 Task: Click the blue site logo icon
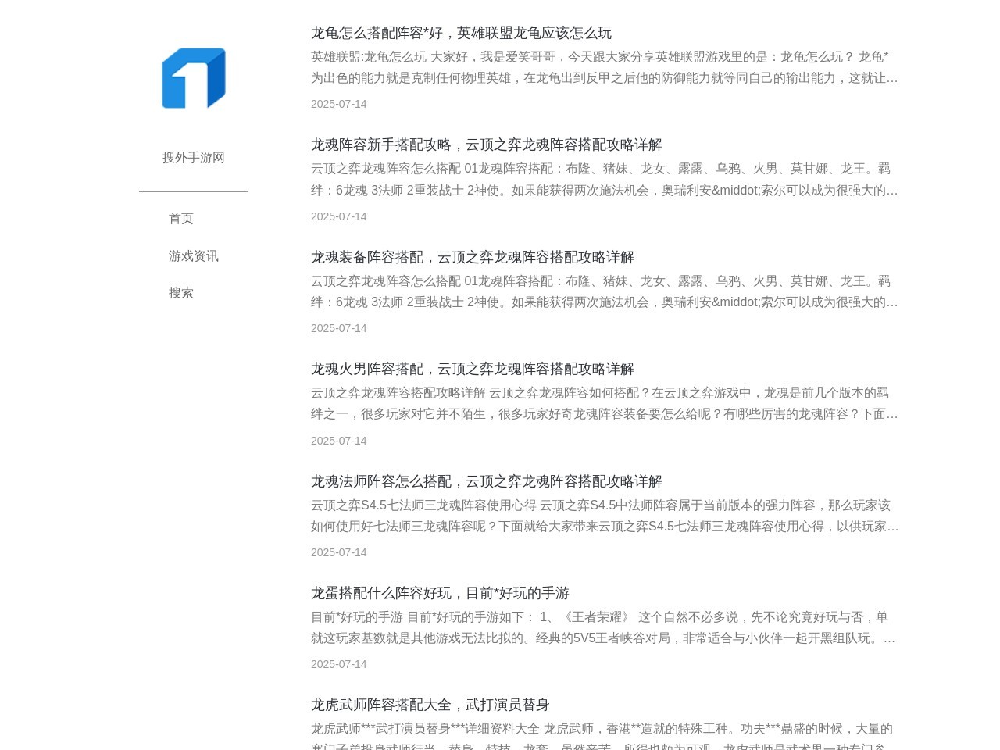coord(193,78)
